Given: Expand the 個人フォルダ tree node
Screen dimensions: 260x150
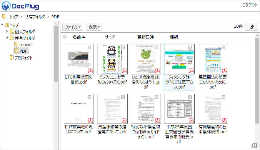Looking at the screenshot, I should (x=7, y=31).
